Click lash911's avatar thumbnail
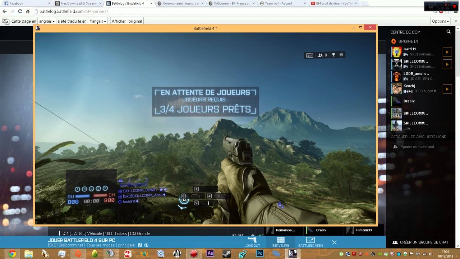Screen dimensions: 460x259 point(396,52)
